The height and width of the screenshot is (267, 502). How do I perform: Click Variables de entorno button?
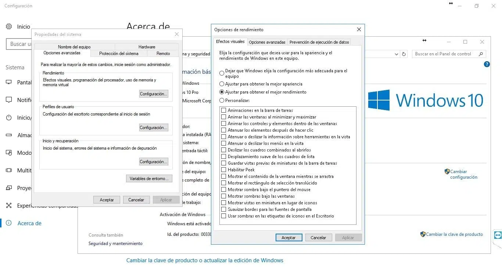pos(149,179)
